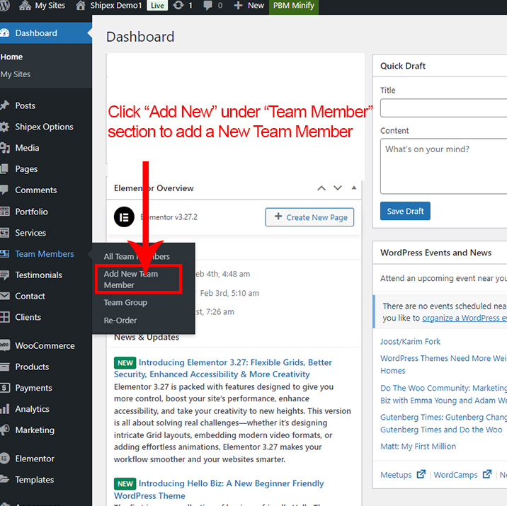Viewport: 507px width, 506px height.
Task: Open the My Sites submenu under Dashboard
Action: (16, 74)
